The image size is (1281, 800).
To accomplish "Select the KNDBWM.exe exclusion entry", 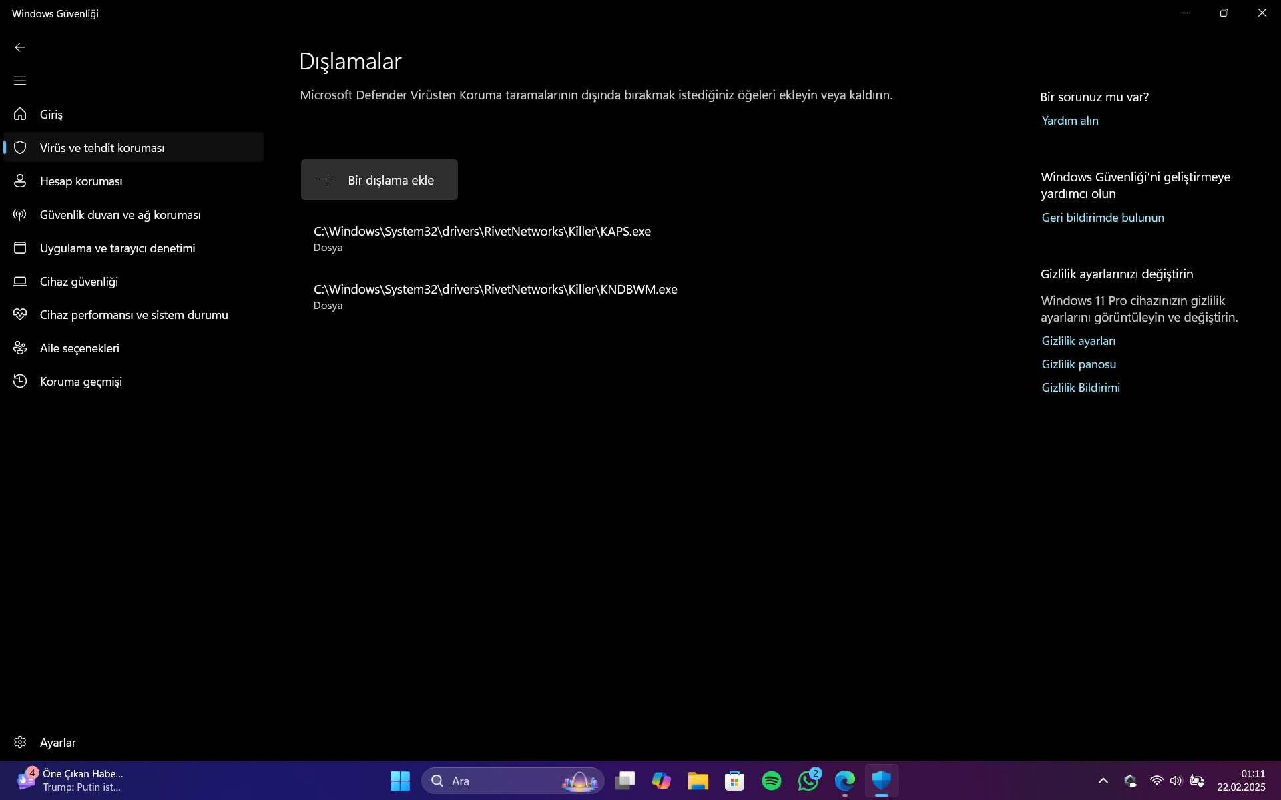I will 495,296.
